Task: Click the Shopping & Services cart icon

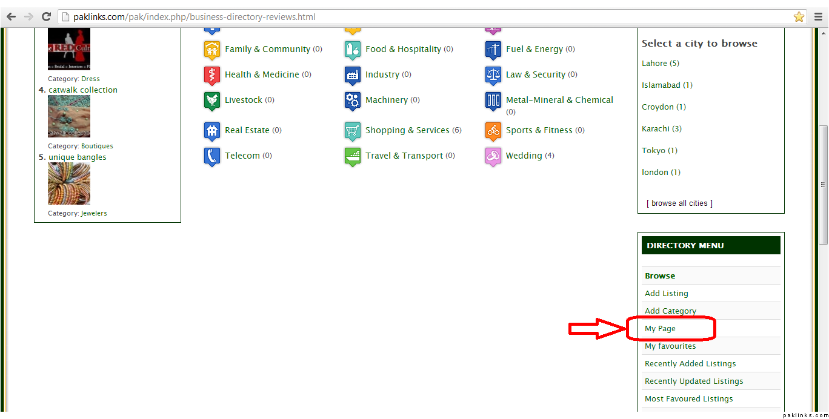Action: click(x=353, y=131)
